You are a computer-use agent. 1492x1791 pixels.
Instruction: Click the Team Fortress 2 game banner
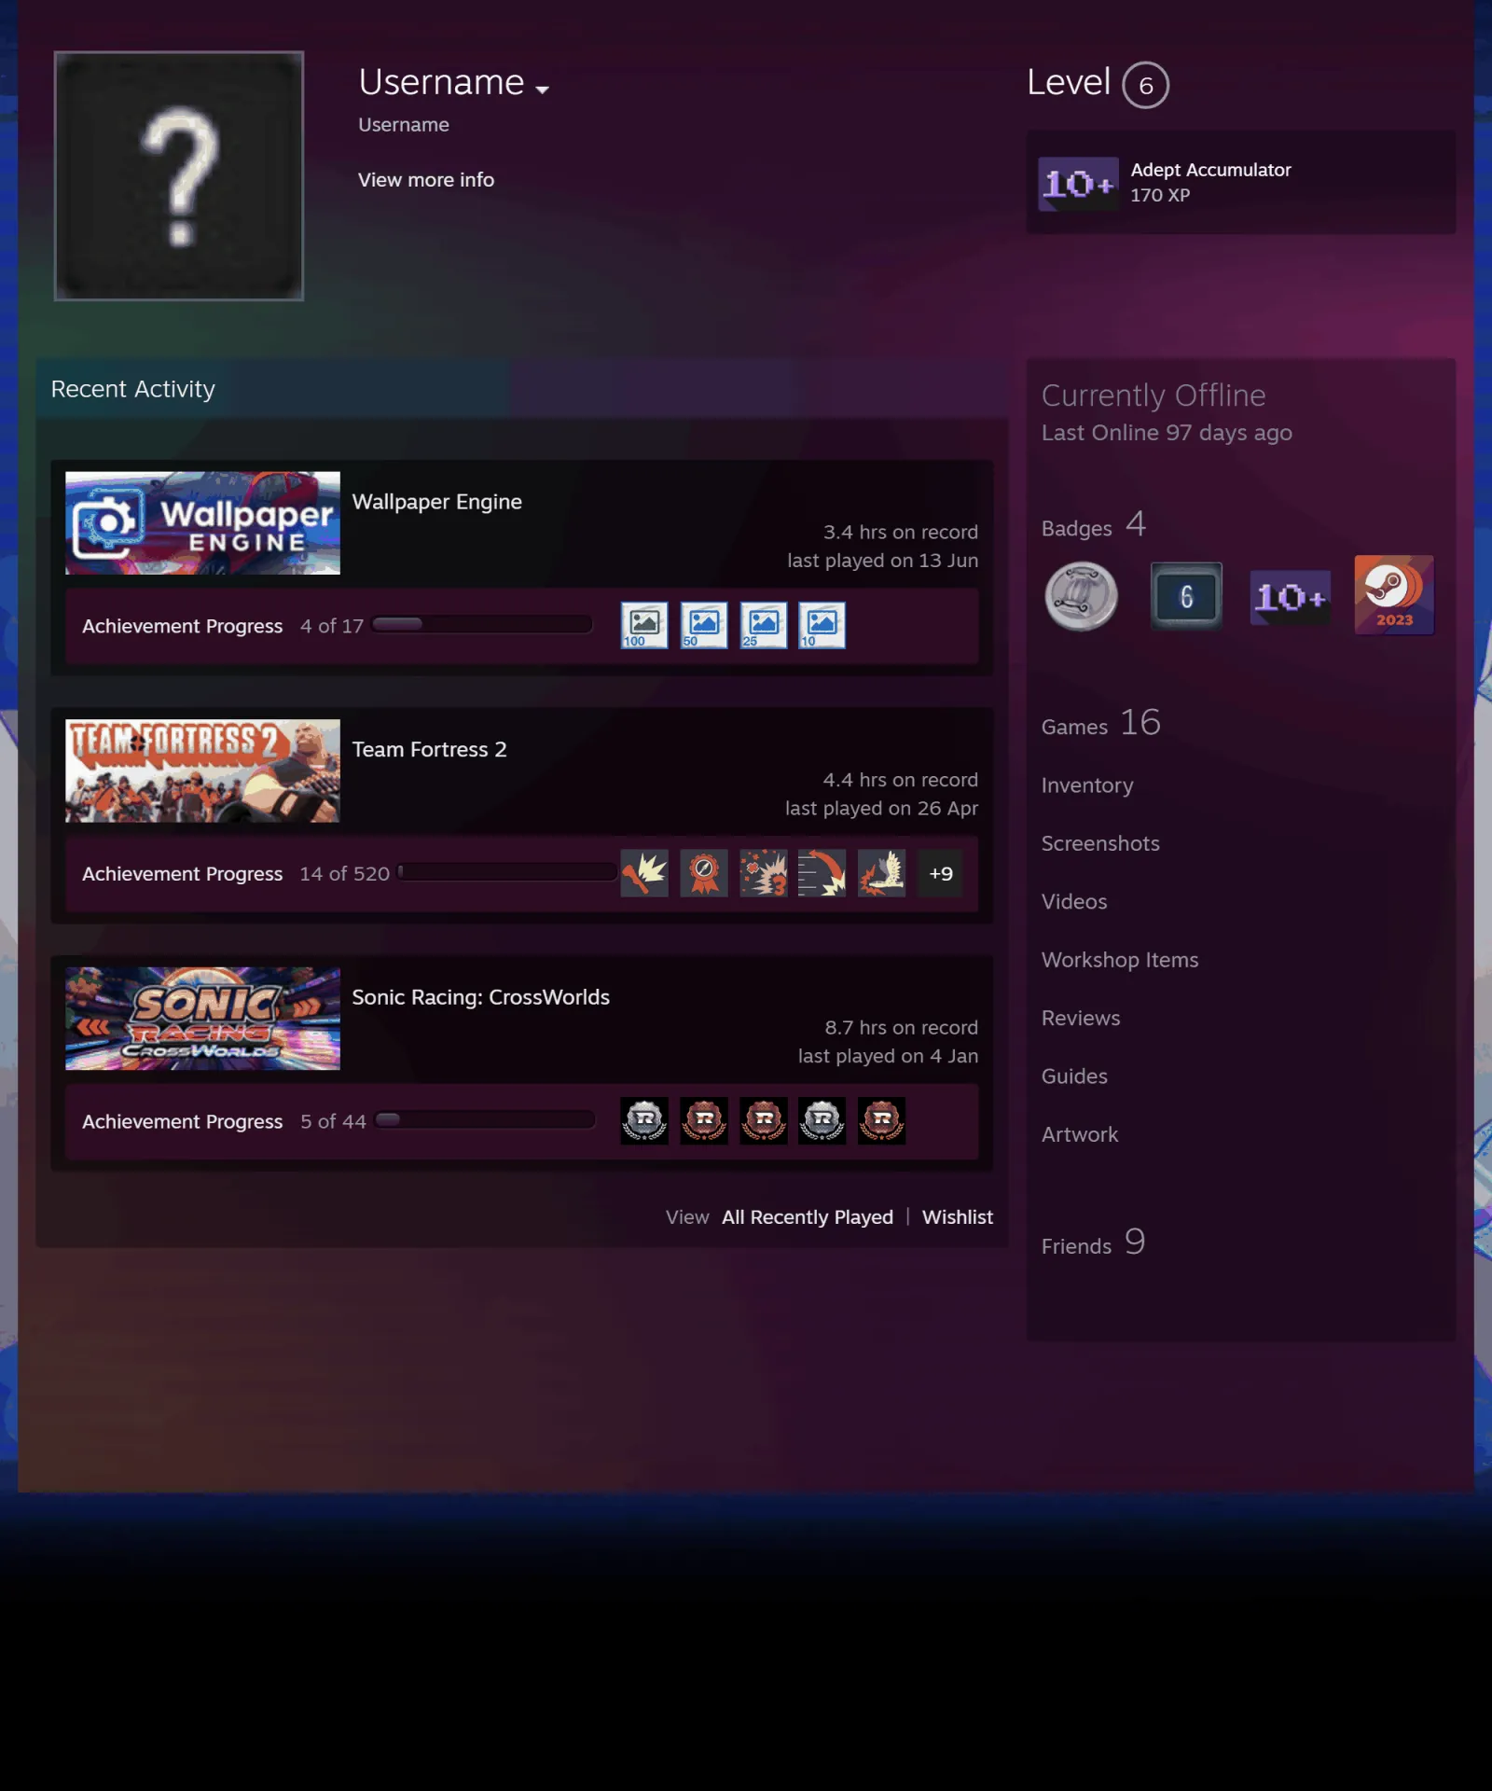tap(202, 771)
